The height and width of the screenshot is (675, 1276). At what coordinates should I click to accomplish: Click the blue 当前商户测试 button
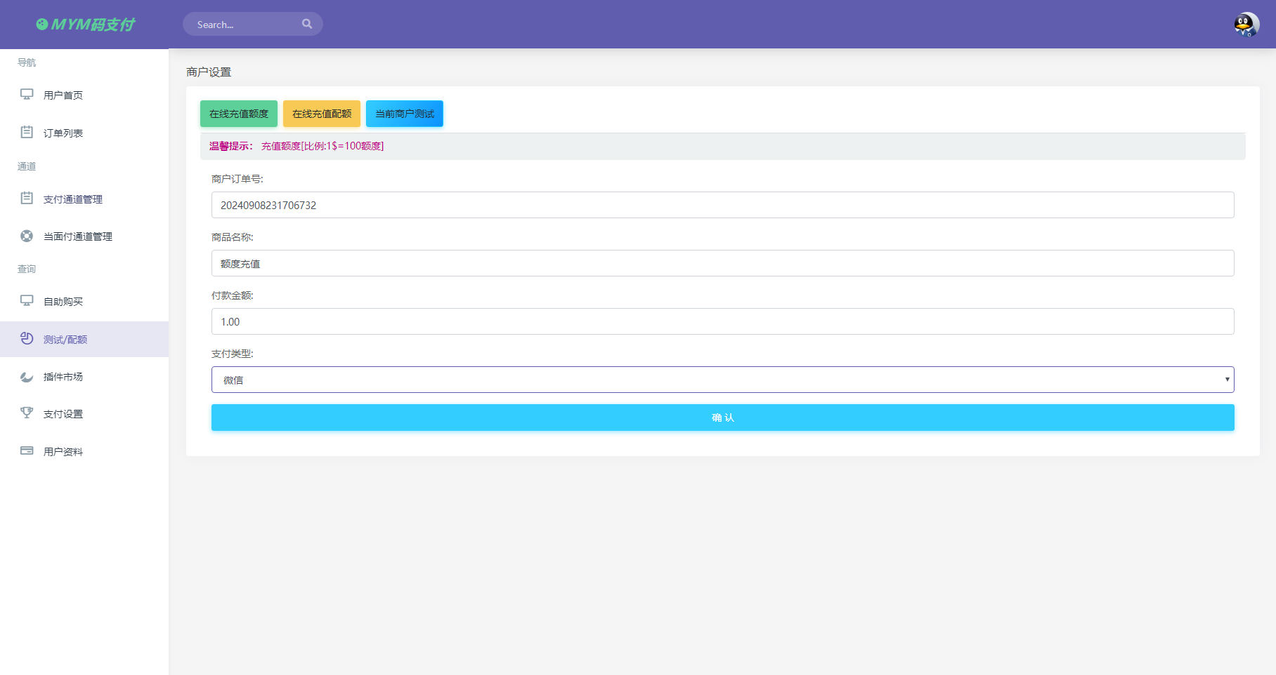tap(404, 114)
